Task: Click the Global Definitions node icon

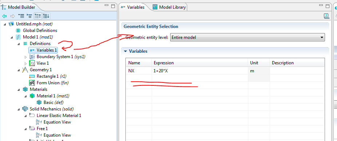Action: pyautogui.click(x=18, y=31)
